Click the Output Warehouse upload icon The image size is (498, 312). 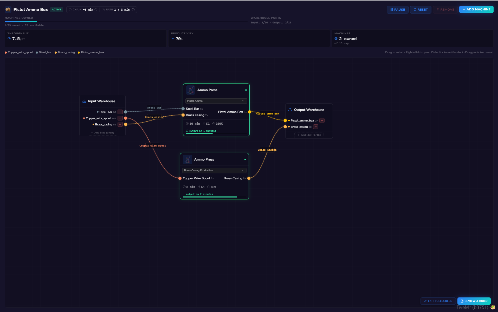(290, 110)
